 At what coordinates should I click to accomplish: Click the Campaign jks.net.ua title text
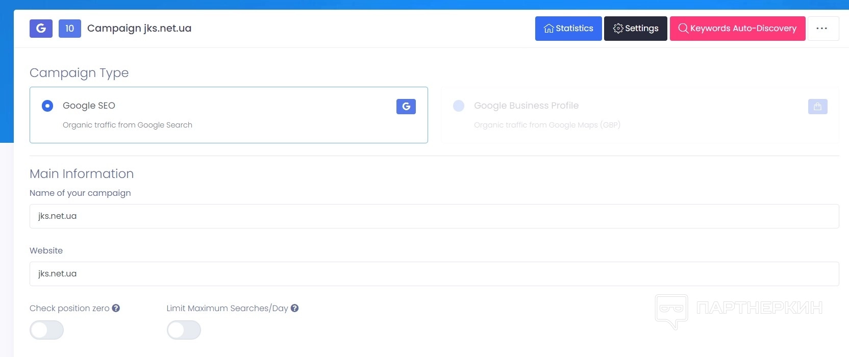pos(139,29)
